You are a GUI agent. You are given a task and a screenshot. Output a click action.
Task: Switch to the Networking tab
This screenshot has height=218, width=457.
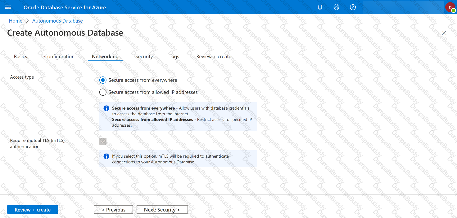[105, 57]
